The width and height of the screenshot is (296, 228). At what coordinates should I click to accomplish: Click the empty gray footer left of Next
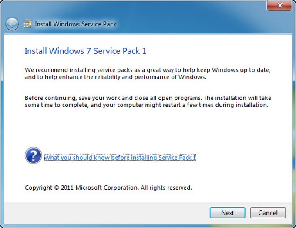click(x=109, y=213)
